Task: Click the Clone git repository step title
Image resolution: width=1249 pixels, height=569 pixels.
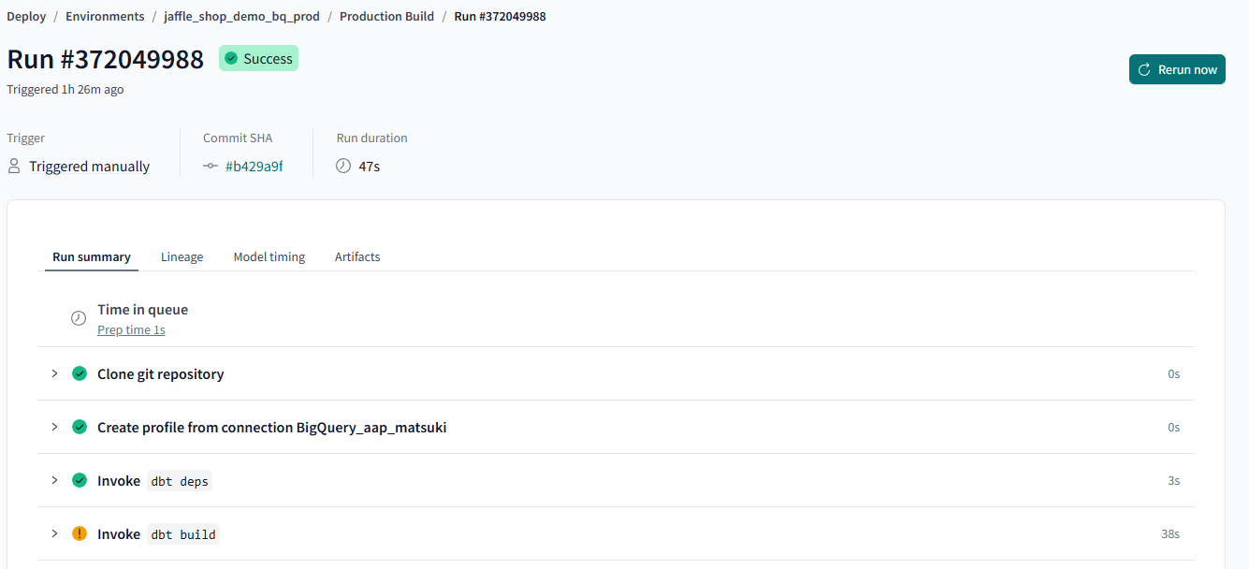Action: [160, 373]
